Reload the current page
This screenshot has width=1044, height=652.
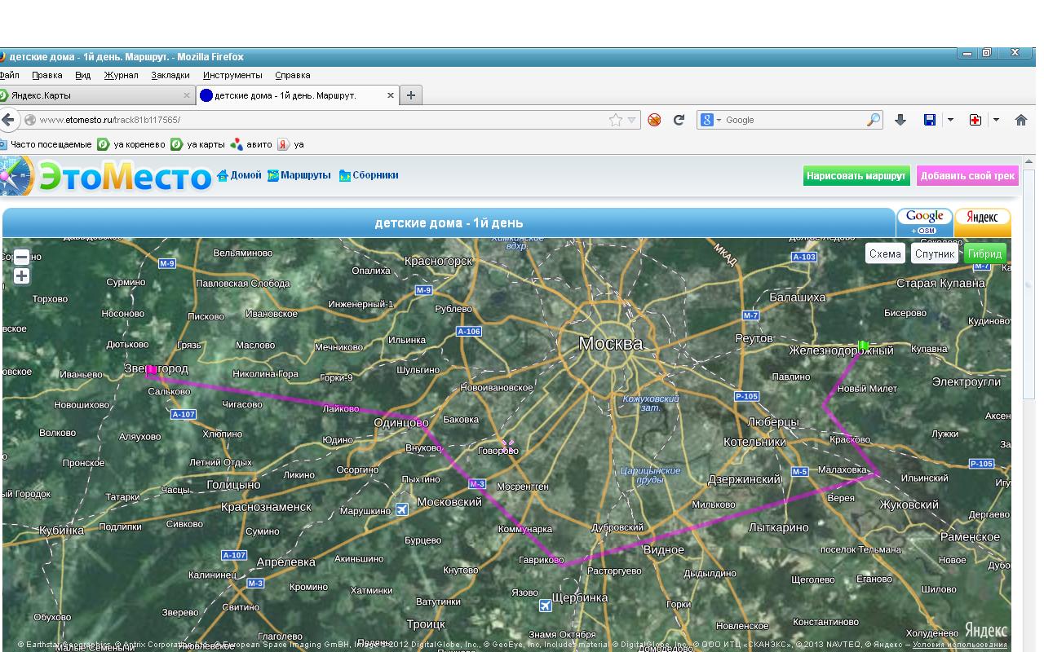point(678,120)
